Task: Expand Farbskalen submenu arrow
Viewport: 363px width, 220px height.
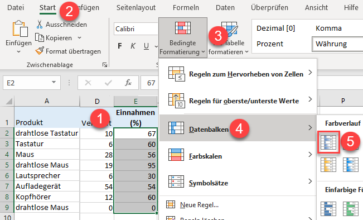Action: (x=310, y=155)
